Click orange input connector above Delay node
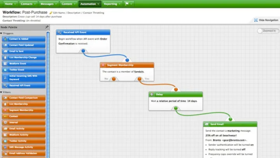The width and height of the screenshot is (280, 158). pyautogui.click(x=176, y=89)
